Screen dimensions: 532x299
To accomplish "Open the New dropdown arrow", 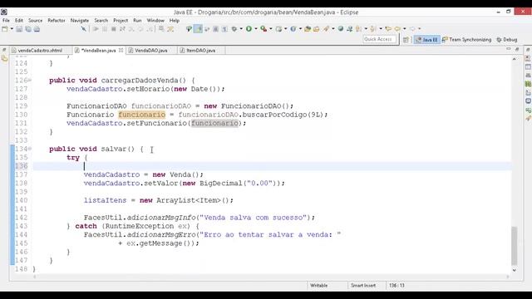I will click(x=12, y=29).
